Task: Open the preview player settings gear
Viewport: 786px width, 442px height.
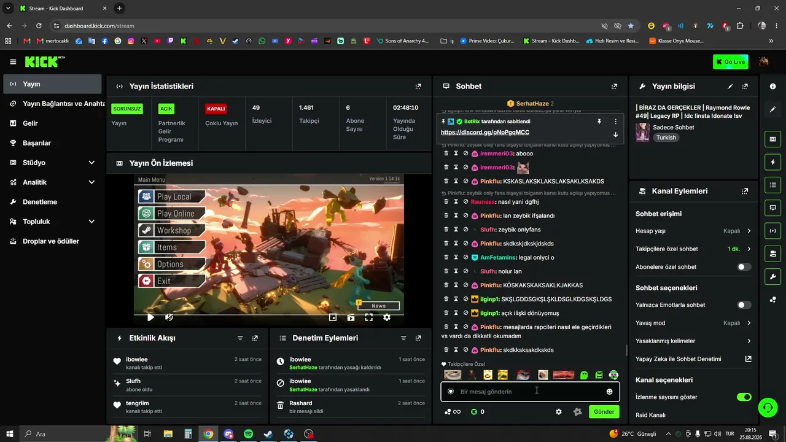Action: tap(387, 317)
